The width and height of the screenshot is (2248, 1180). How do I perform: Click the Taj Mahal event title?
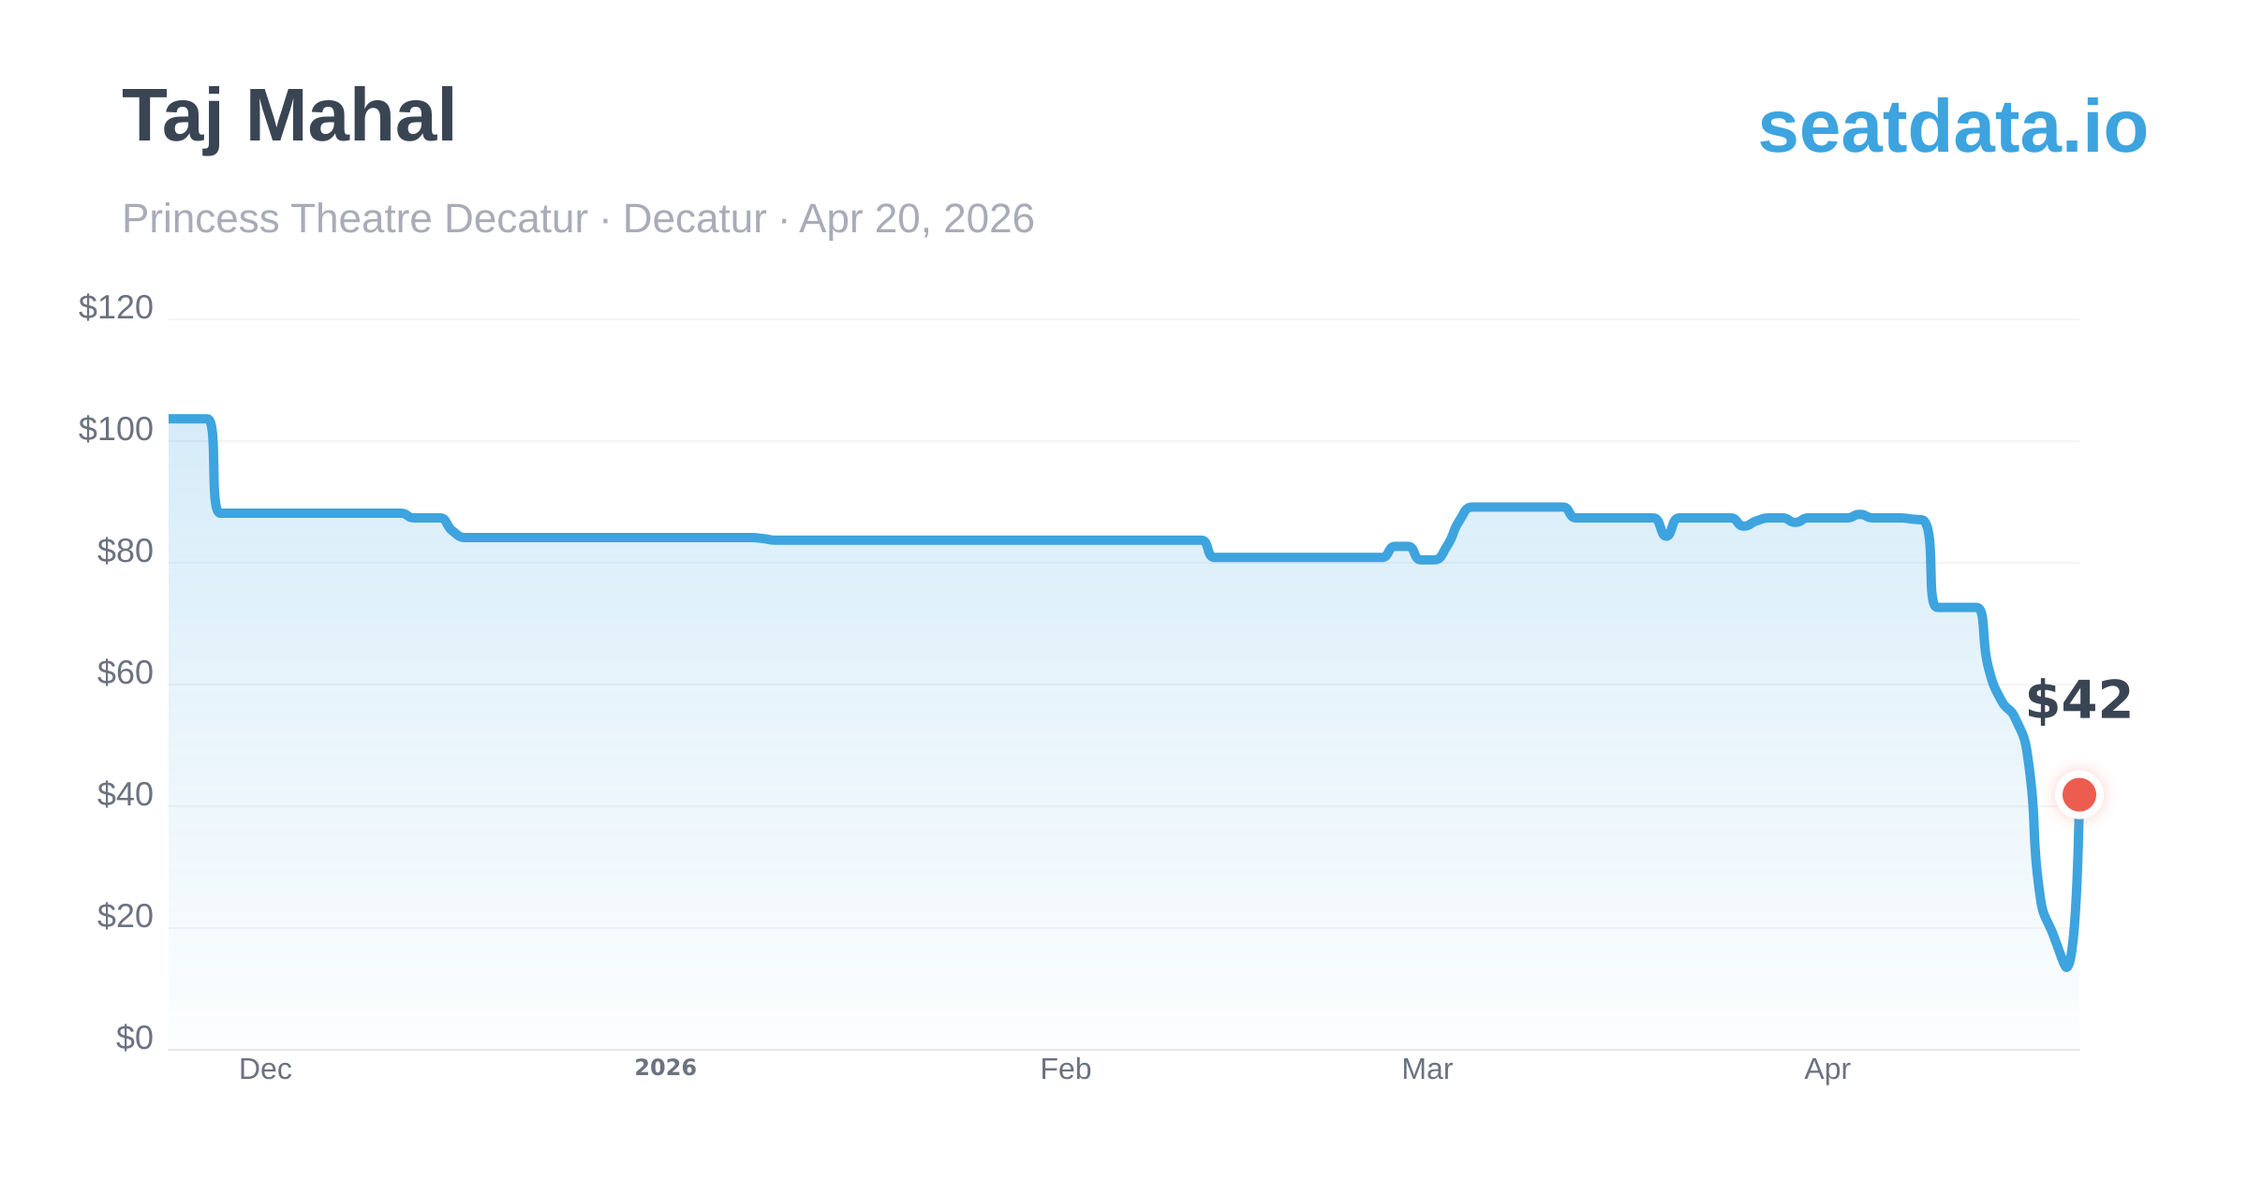[x=288, y=116]
